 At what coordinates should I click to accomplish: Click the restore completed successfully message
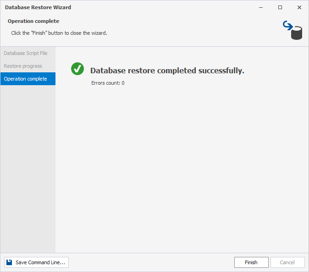[x=167, y=71]
